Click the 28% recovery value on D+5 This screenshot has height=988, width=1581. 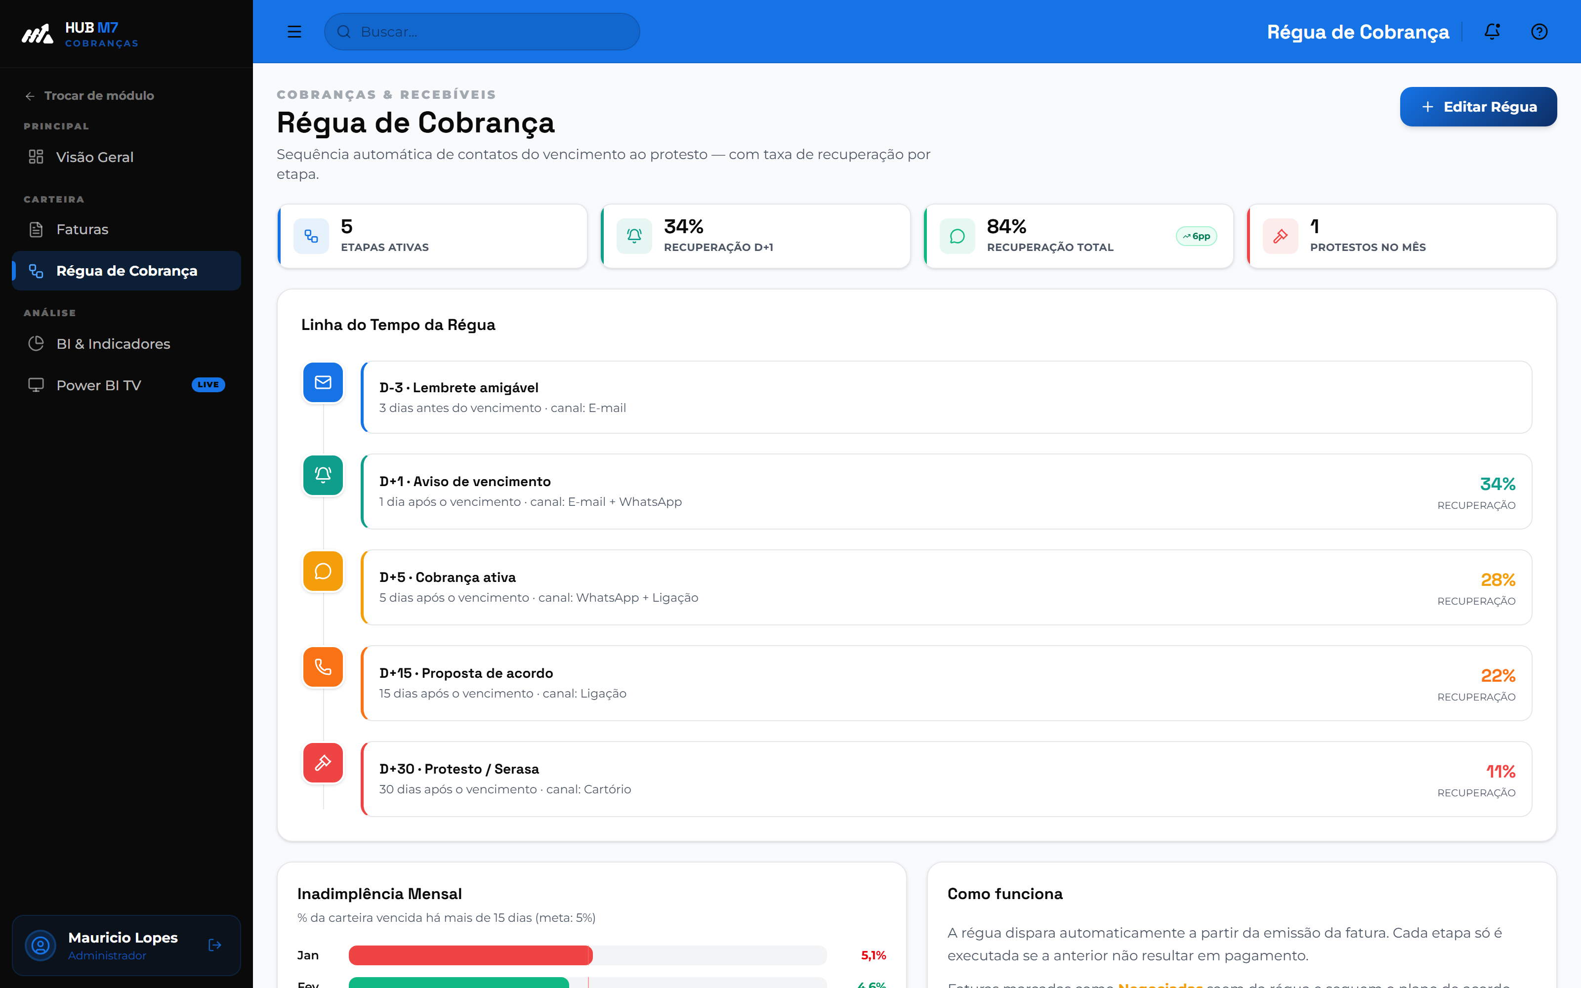point(1498,579)
